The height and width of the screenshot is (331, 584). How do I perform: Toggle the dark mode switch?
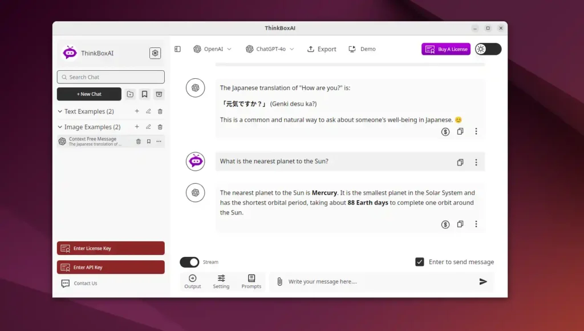488,49
